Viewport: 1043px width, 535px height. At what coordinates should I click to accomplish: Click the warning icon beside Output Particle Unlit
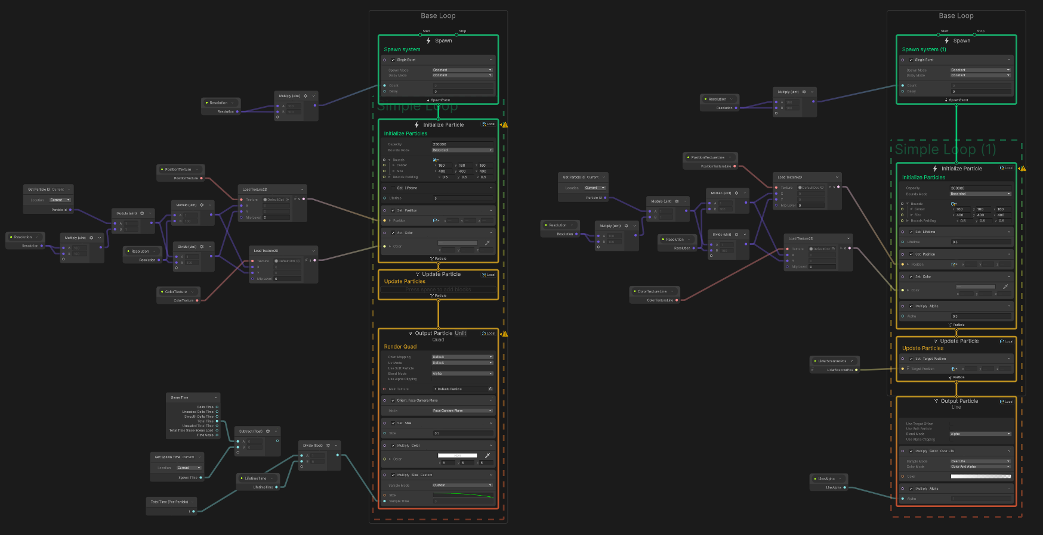pos(505,334)
